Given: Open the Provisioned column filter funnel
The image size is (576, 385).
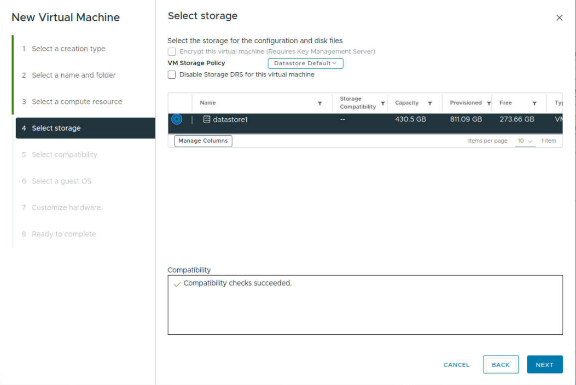Looking at the screenshot, I should 488,103.
